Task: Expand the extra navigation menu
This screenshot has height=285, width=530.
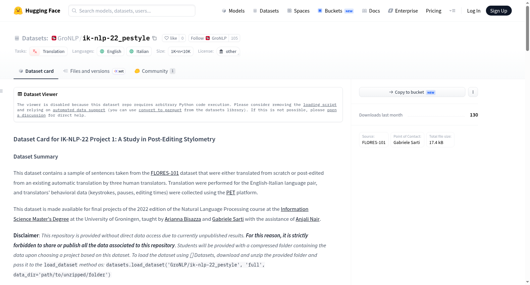Action: 452,11
